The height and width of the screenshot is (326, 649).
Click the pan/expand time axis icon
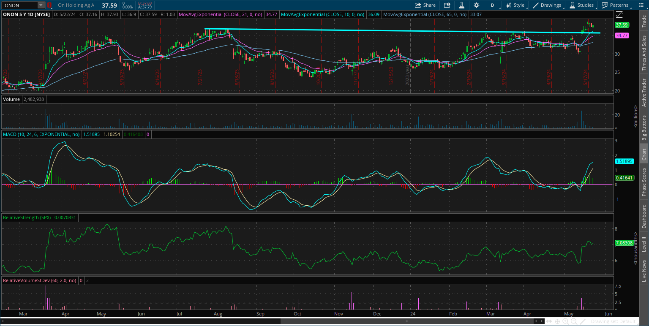tap(549, 321)
